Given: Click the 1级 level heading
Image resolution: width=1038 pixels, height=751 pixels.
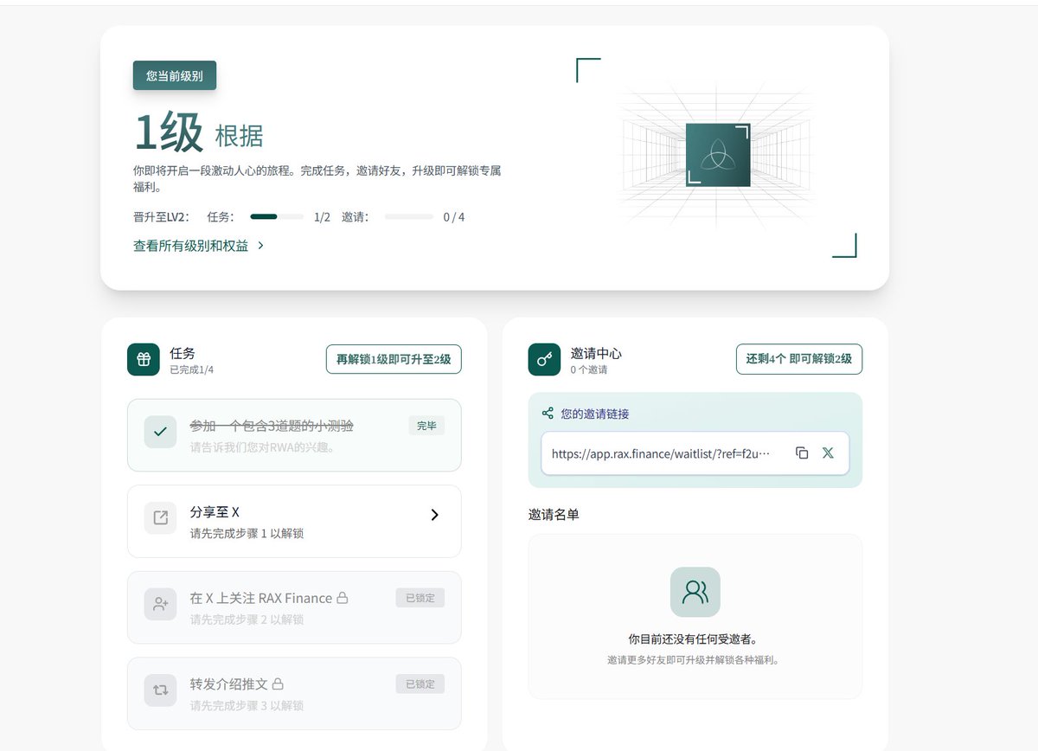Looking at the screenshot, I should (170, 133).
